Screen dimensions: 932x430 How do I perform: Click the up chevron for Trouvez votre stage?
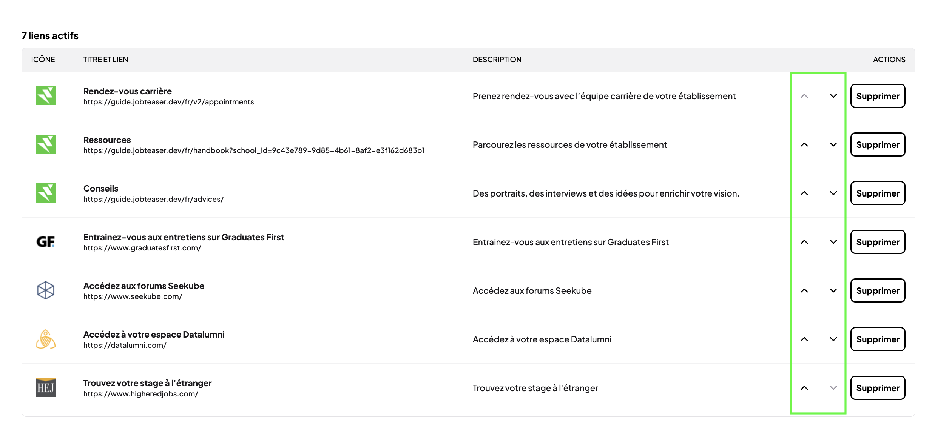805,388
